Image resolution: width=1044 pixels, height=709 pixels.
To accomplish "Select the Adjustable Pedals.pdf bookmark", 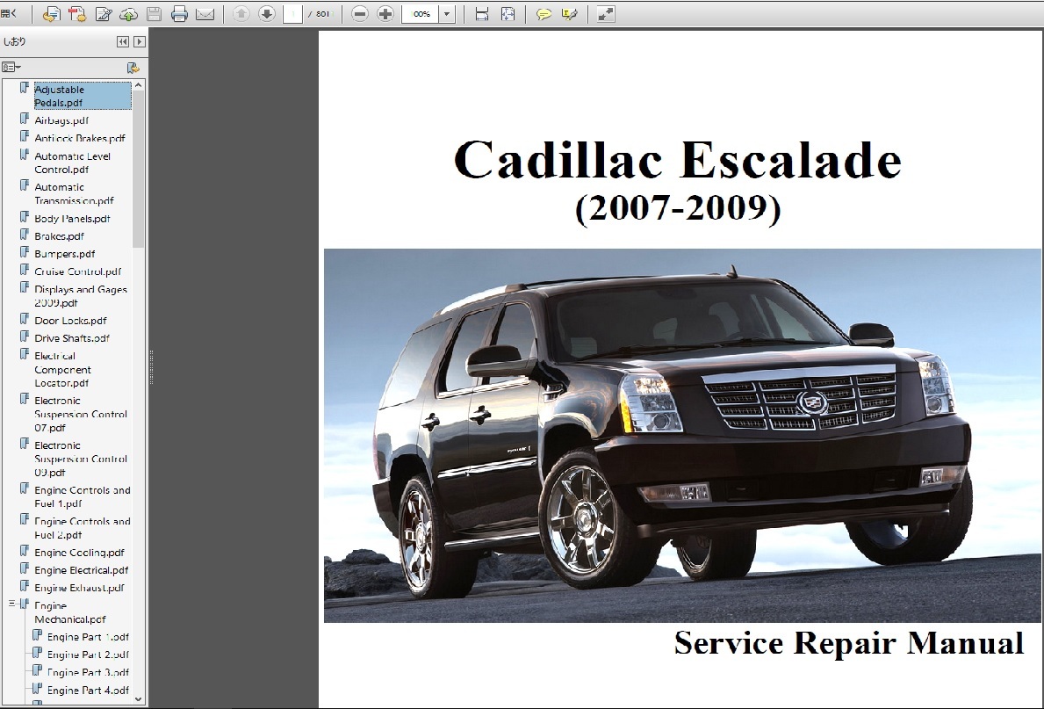I will [x=83, y=96].
